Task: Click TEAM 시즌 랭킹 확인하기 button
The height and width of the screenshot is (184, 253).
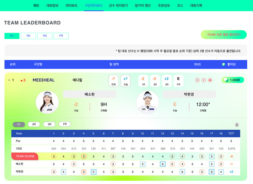Action: [224, 35]
